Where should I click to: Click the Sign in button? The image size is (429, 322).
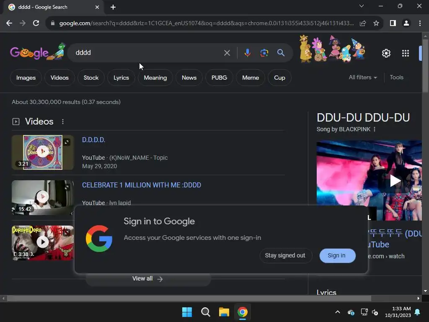tap(337, 255)
